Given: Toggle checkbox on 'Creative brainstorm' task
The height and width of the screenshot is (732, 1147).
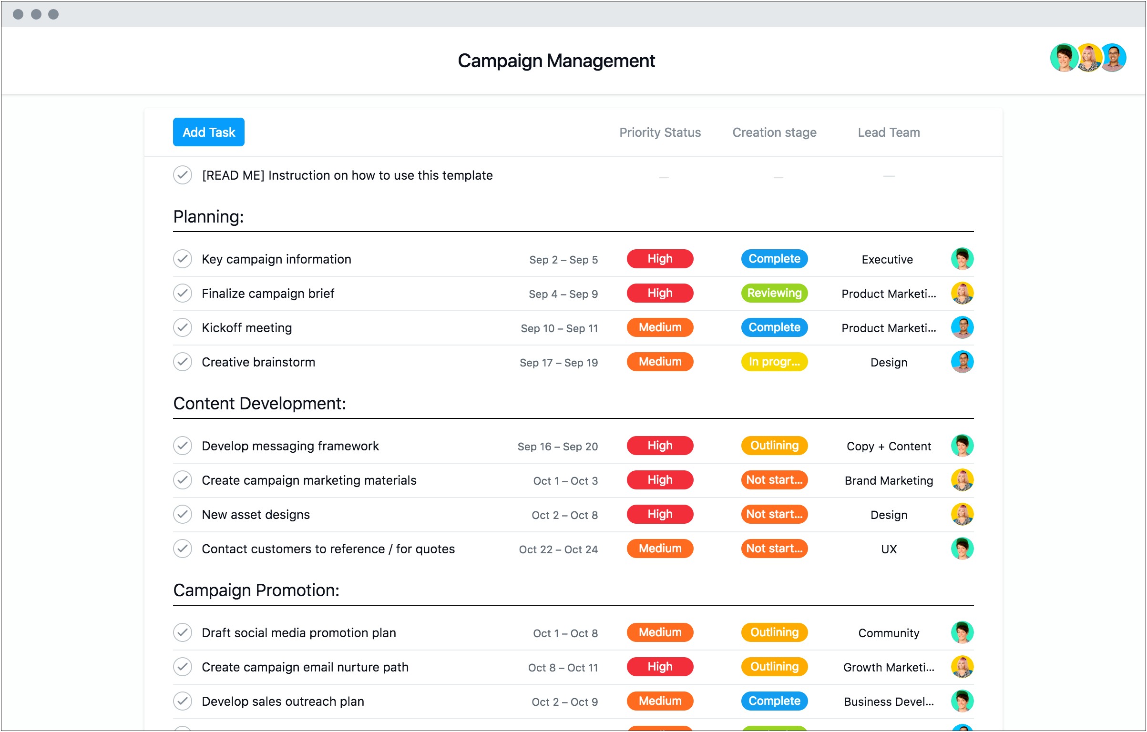Looking at the screenshot, I should tap(182, 362).
